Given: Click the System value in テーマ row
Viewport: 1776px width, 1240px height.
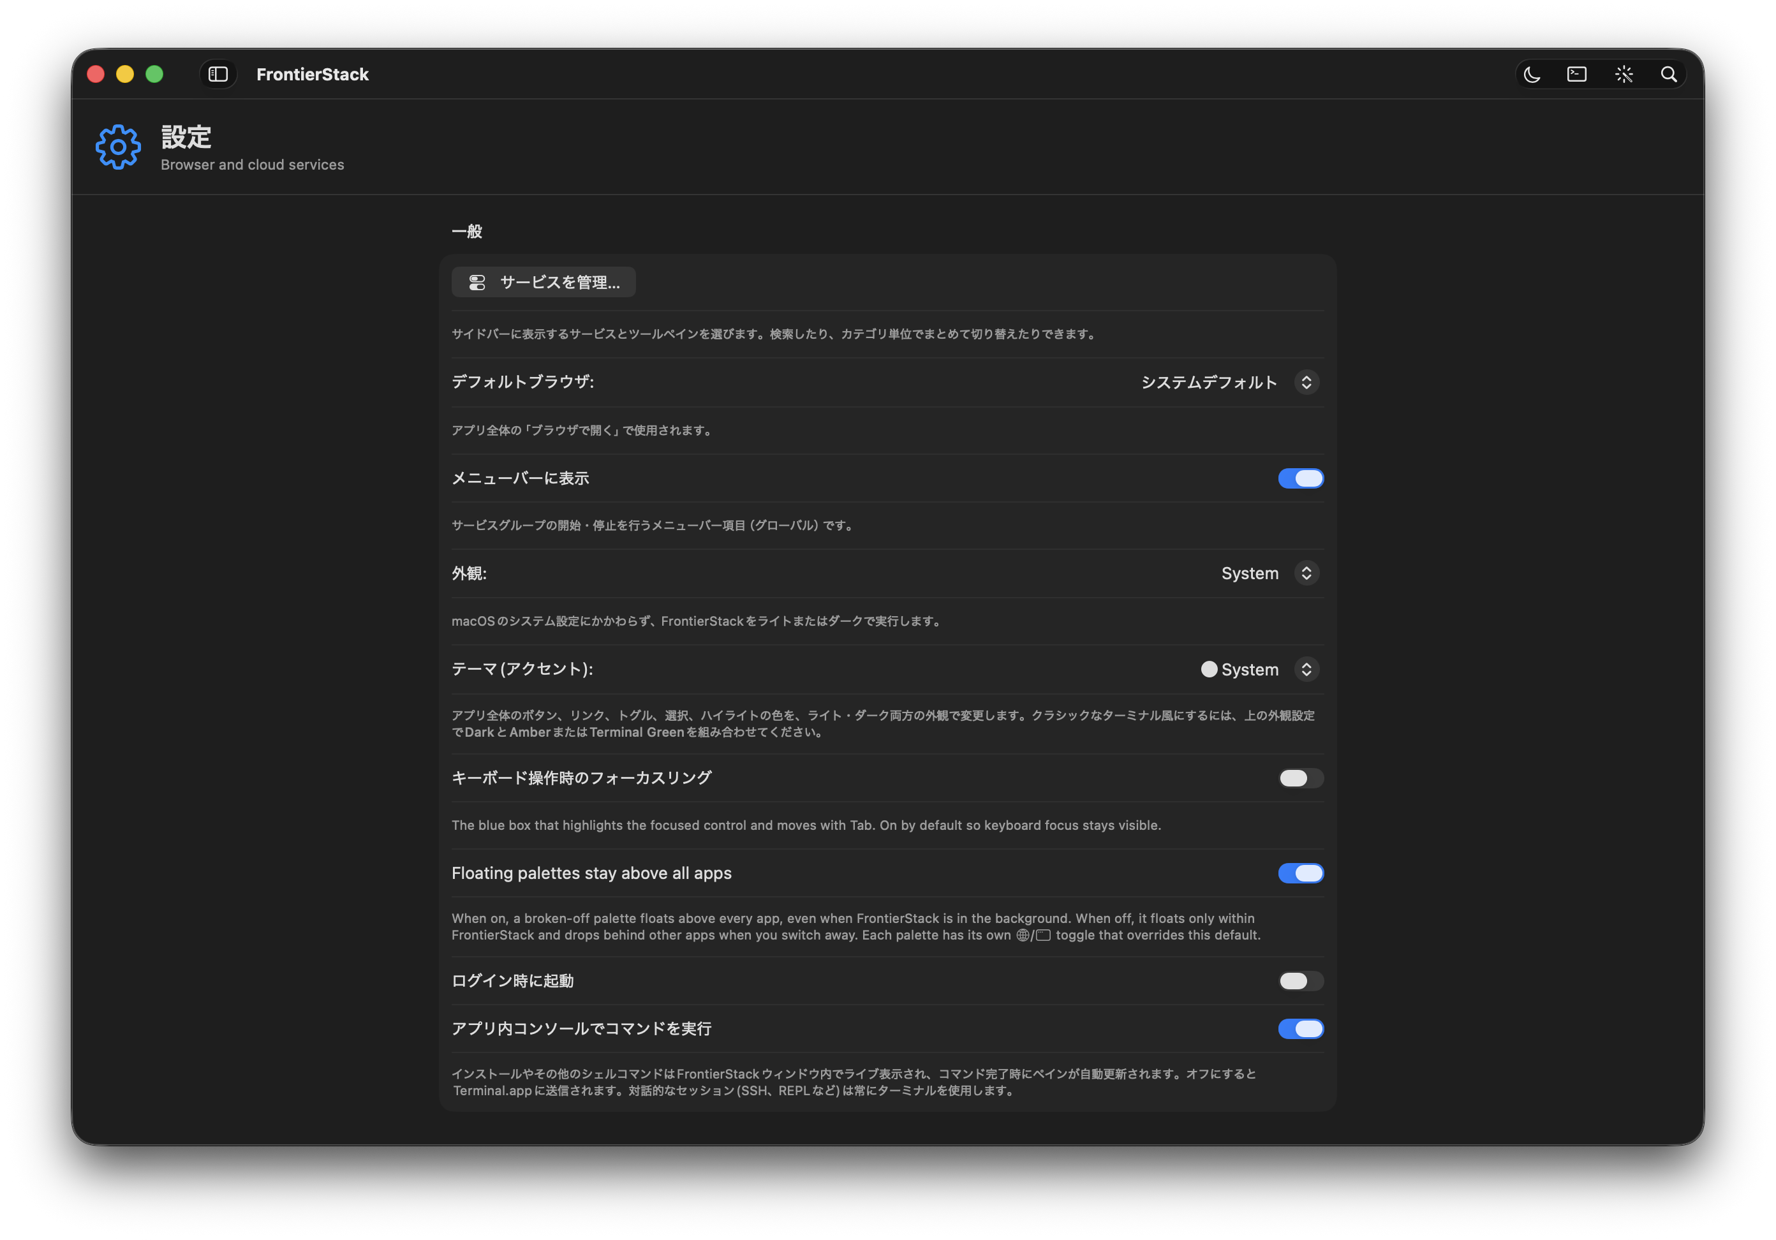Looking at the screenshot, I should click(1250, 669).
